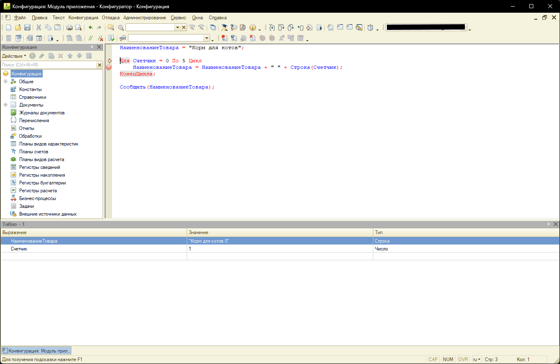The width and height of the screenshot is (560, 364).
Task: Select Перечисления in the tree
Action: (34, 121)
